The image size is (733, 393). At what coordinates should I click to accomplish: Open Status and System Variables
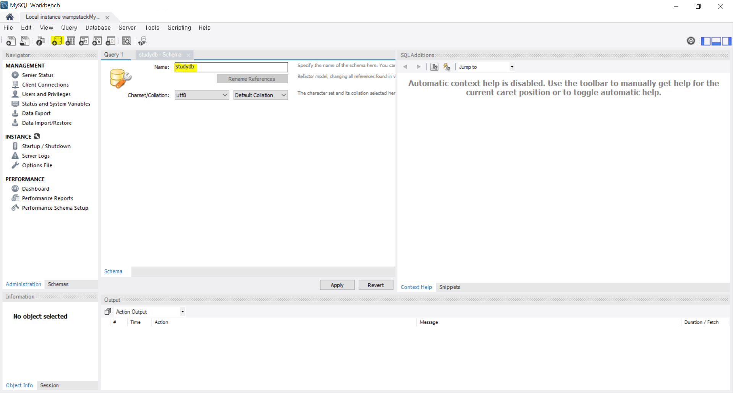(56, 104)
